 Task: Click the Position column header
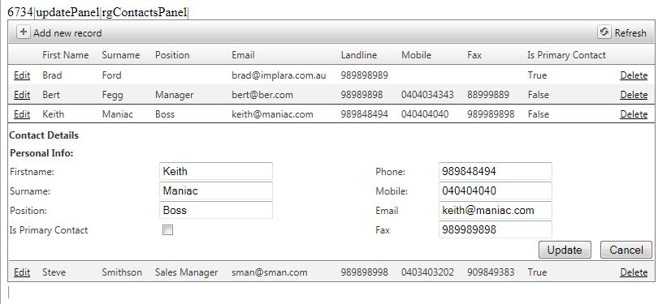(172, 55)
